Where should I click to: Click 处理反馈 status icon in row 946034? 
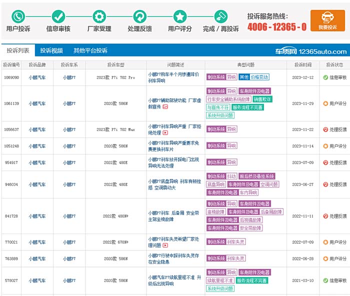tap(325, 184)
